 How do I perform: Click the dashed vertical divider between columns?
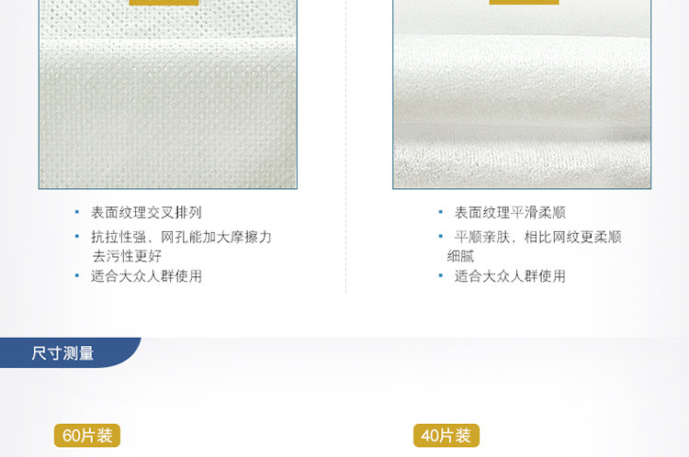click(345, 146)
